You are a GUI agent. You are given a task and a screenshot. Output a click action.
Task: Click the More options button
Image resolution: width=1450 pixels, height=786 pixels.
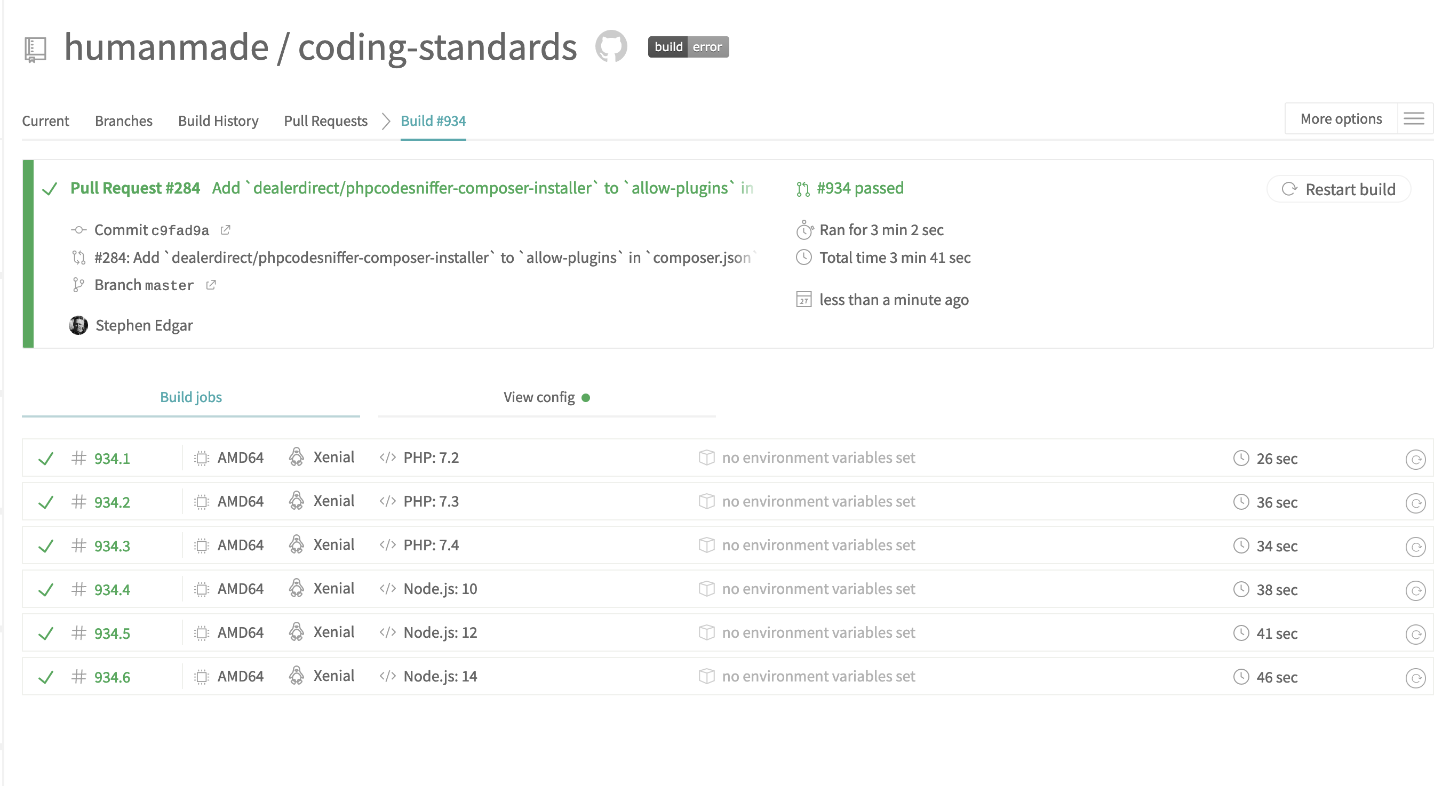(1340, 119)
